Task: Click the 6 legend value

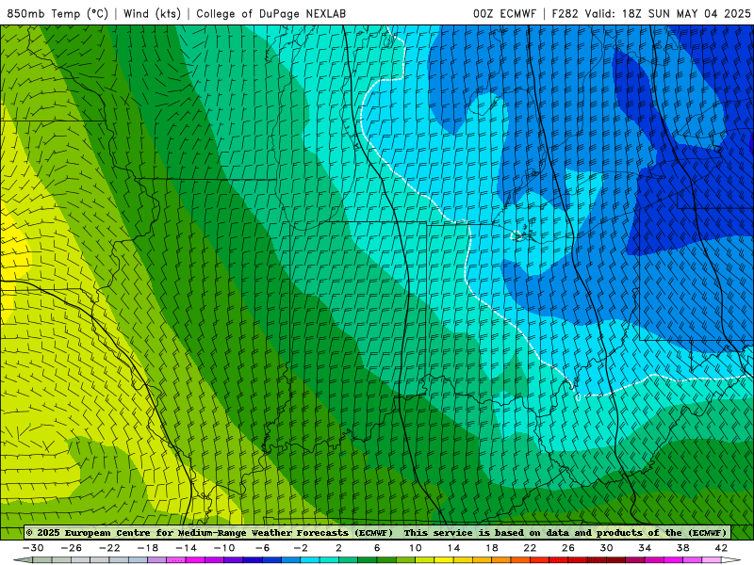Action: tap(377, 548)
